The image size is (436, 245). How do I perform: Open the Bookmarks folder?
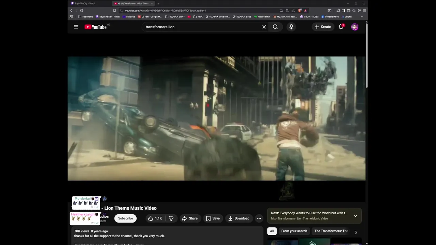click(x=85, y=17)
